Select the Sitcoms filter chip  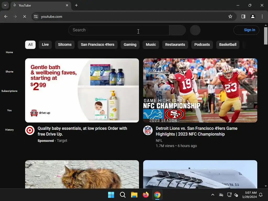click(65, 44)
